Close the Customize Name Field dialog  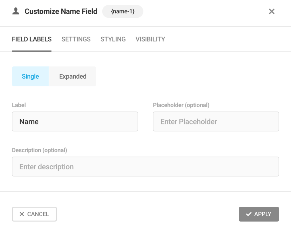(272, 11)
